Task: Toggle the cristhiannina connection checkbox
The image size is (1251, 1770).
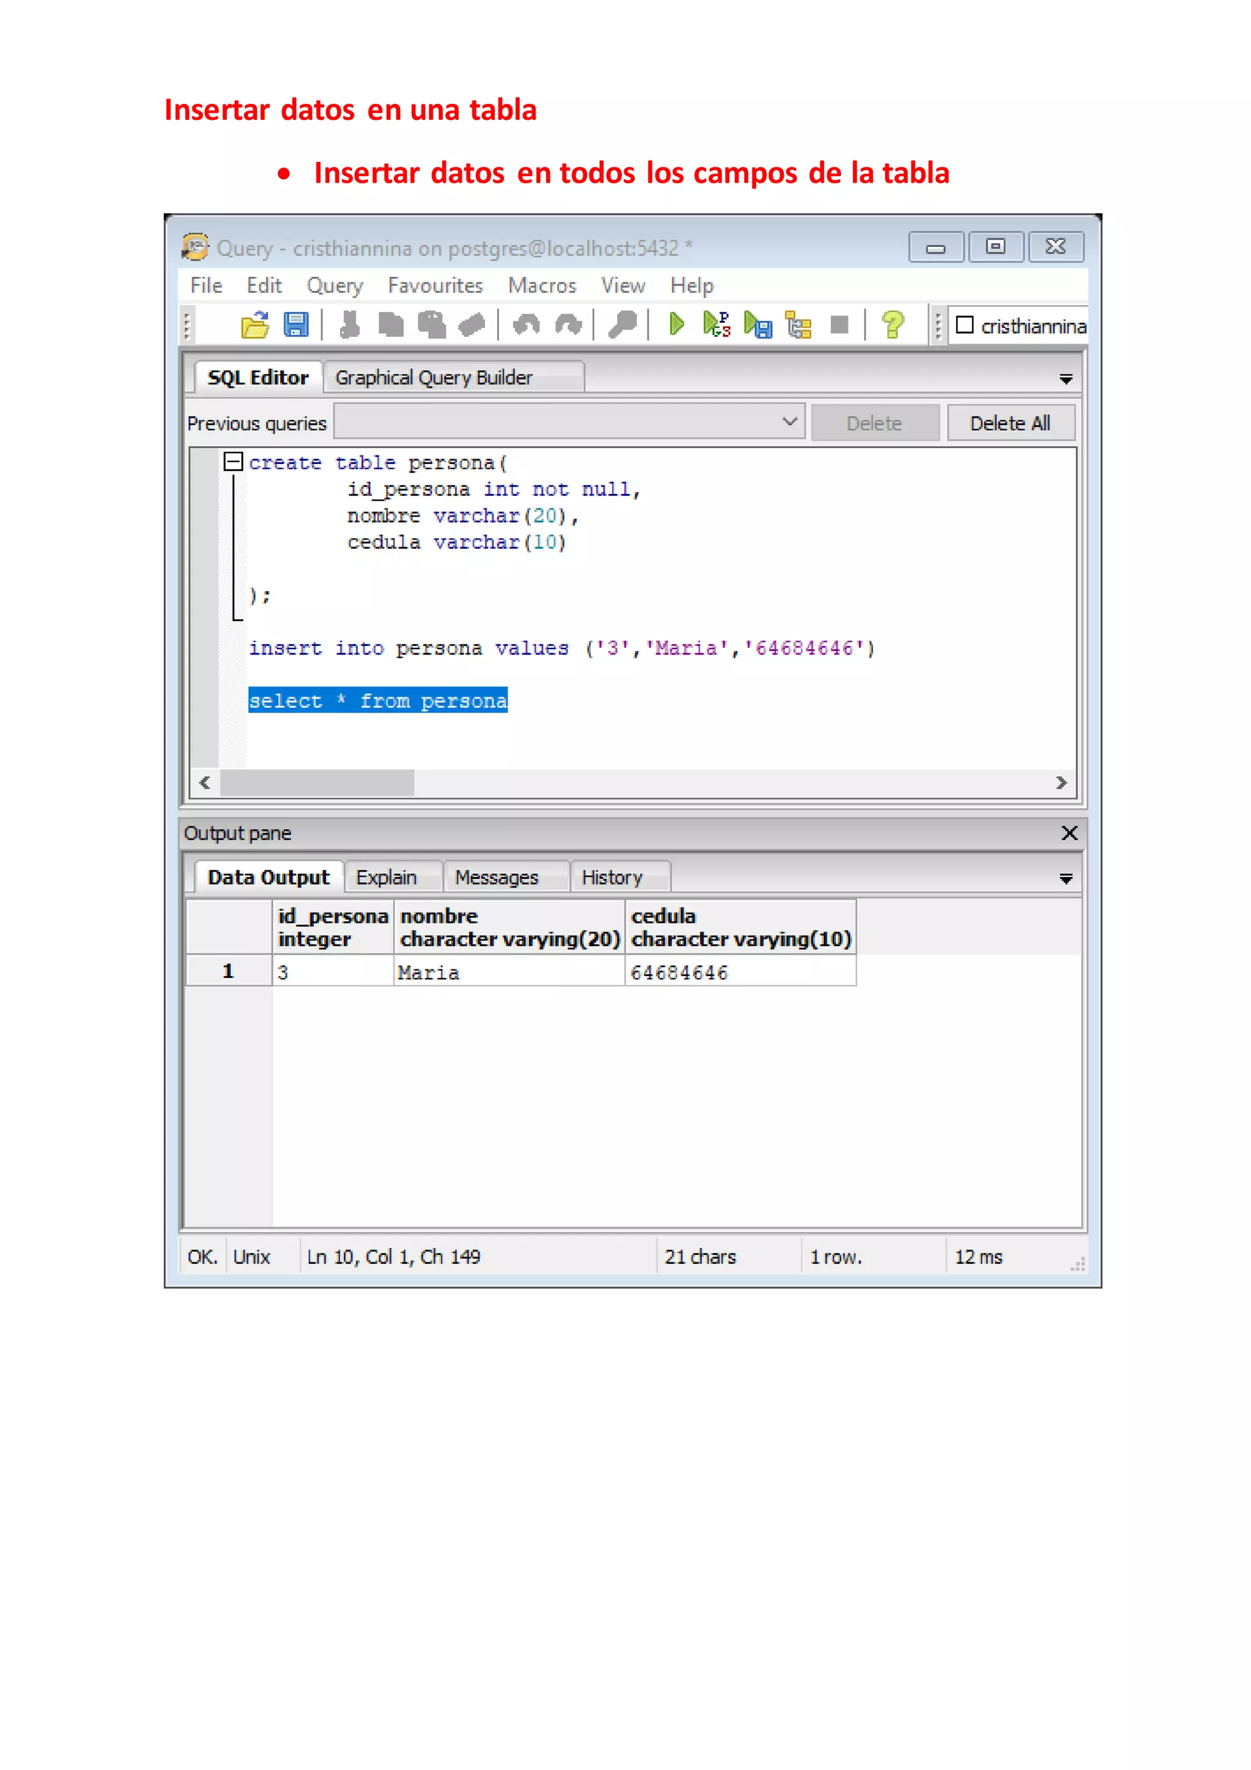Action: tap(965, 325)
